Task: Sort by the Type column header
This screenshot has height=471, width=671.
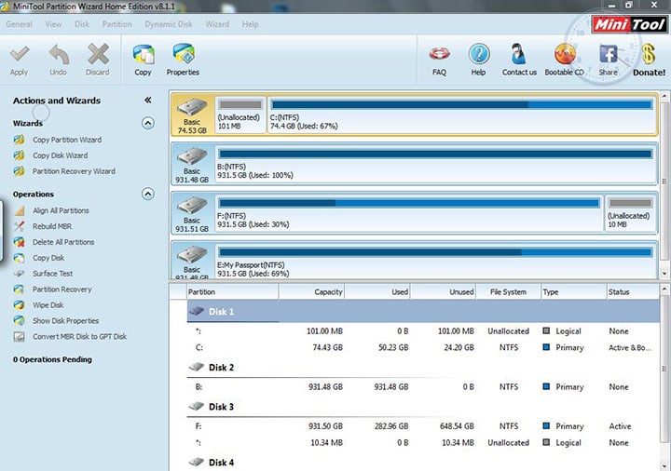Action: click(574, 292)
